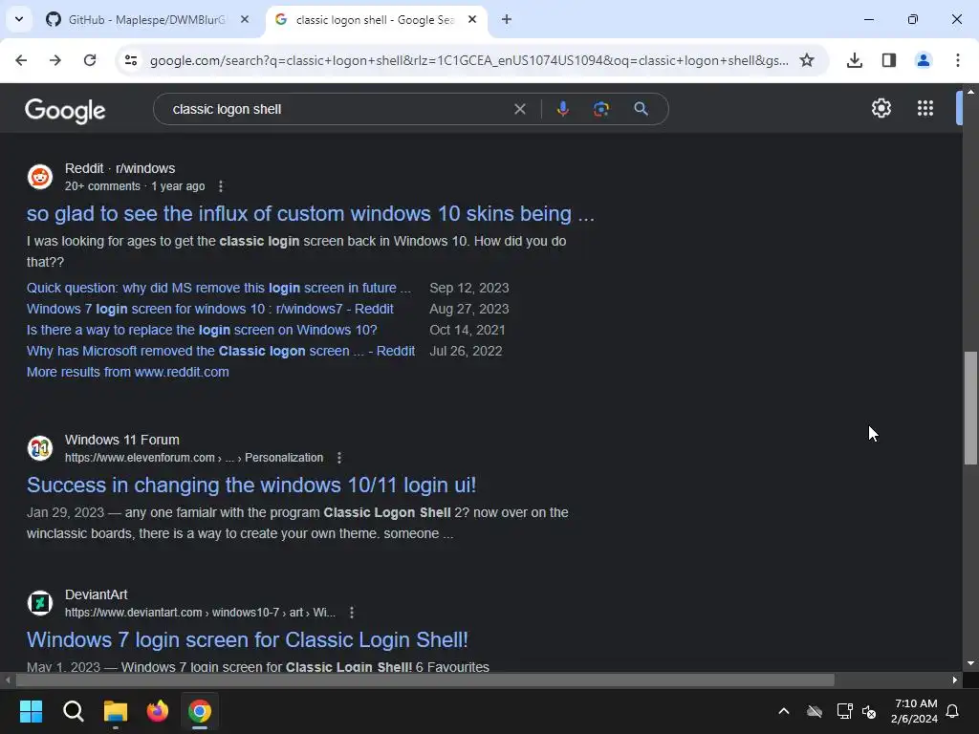Submit search with magnifier icon
Image resolution: width=979 pixels, height=734 pixels.
tap(641, 109)
